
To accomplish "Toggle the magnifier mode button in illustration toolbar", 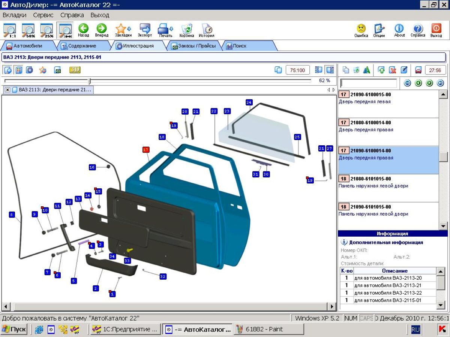I will pyautogui.click(x=7, y=70).
